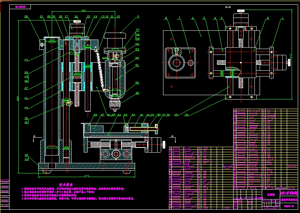Click the callout number 27

coord(26,88)
